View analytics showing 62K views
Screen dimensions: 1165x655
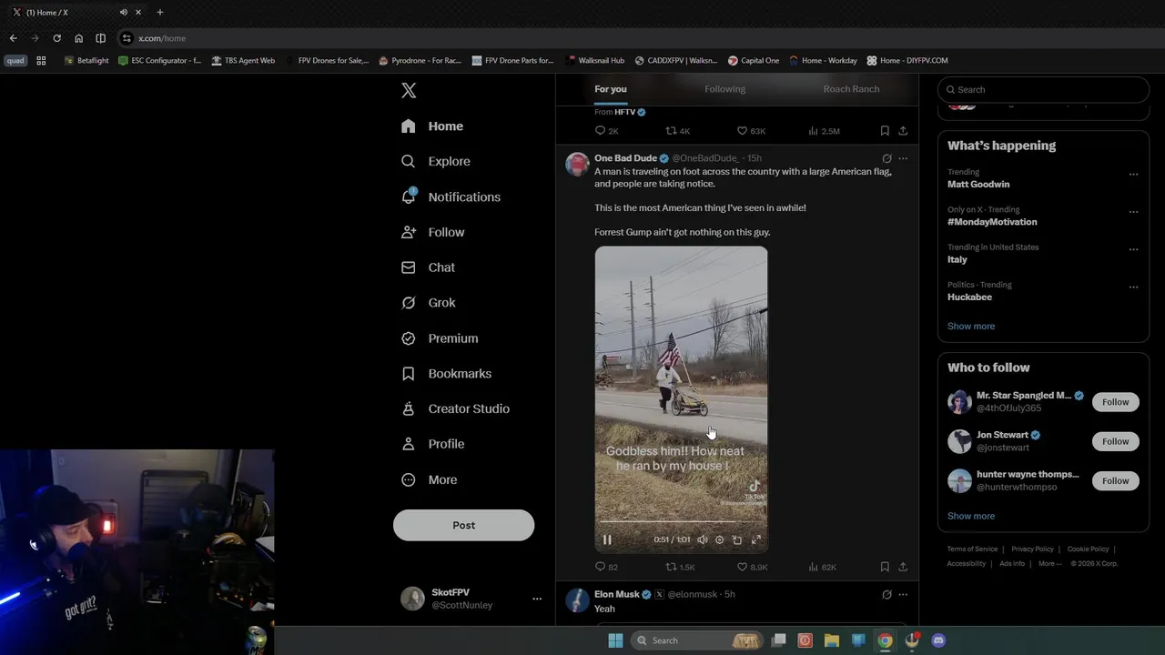822,567
